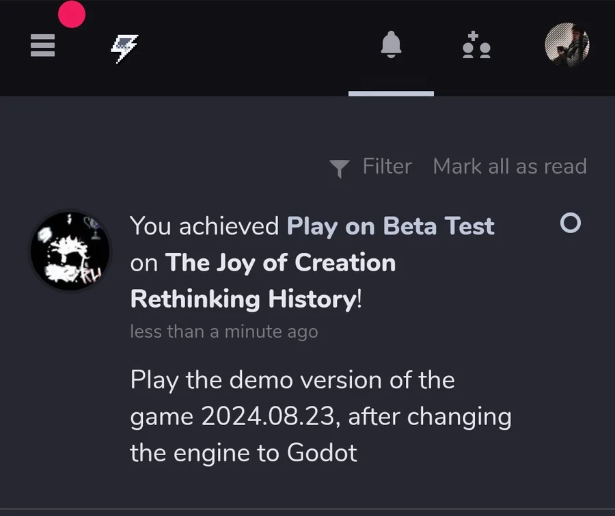This screenshot has height=516, width=615.
Task: Open the user profile avatar menu
Action: tap(566, 44)
